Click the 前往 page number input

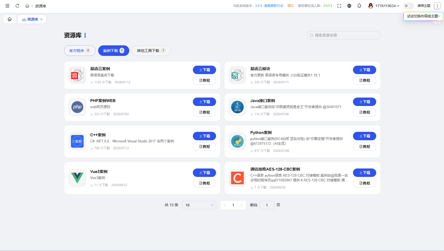(267, 205)
